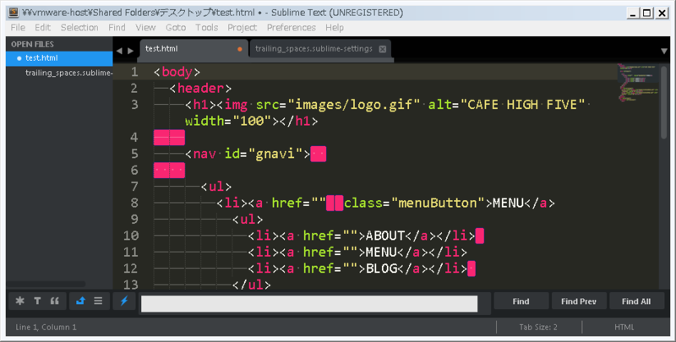Viewport: 676px width, 342px height.
Task: Open the File menu
Action: [x=18, y=28]
